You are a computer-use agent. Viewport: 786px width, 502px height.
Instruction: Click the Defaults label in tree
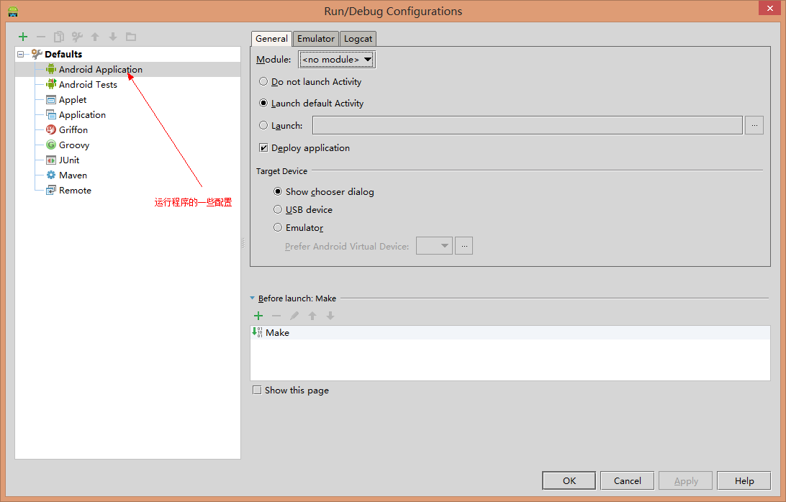pyautogui.click(x=63, y=54)
